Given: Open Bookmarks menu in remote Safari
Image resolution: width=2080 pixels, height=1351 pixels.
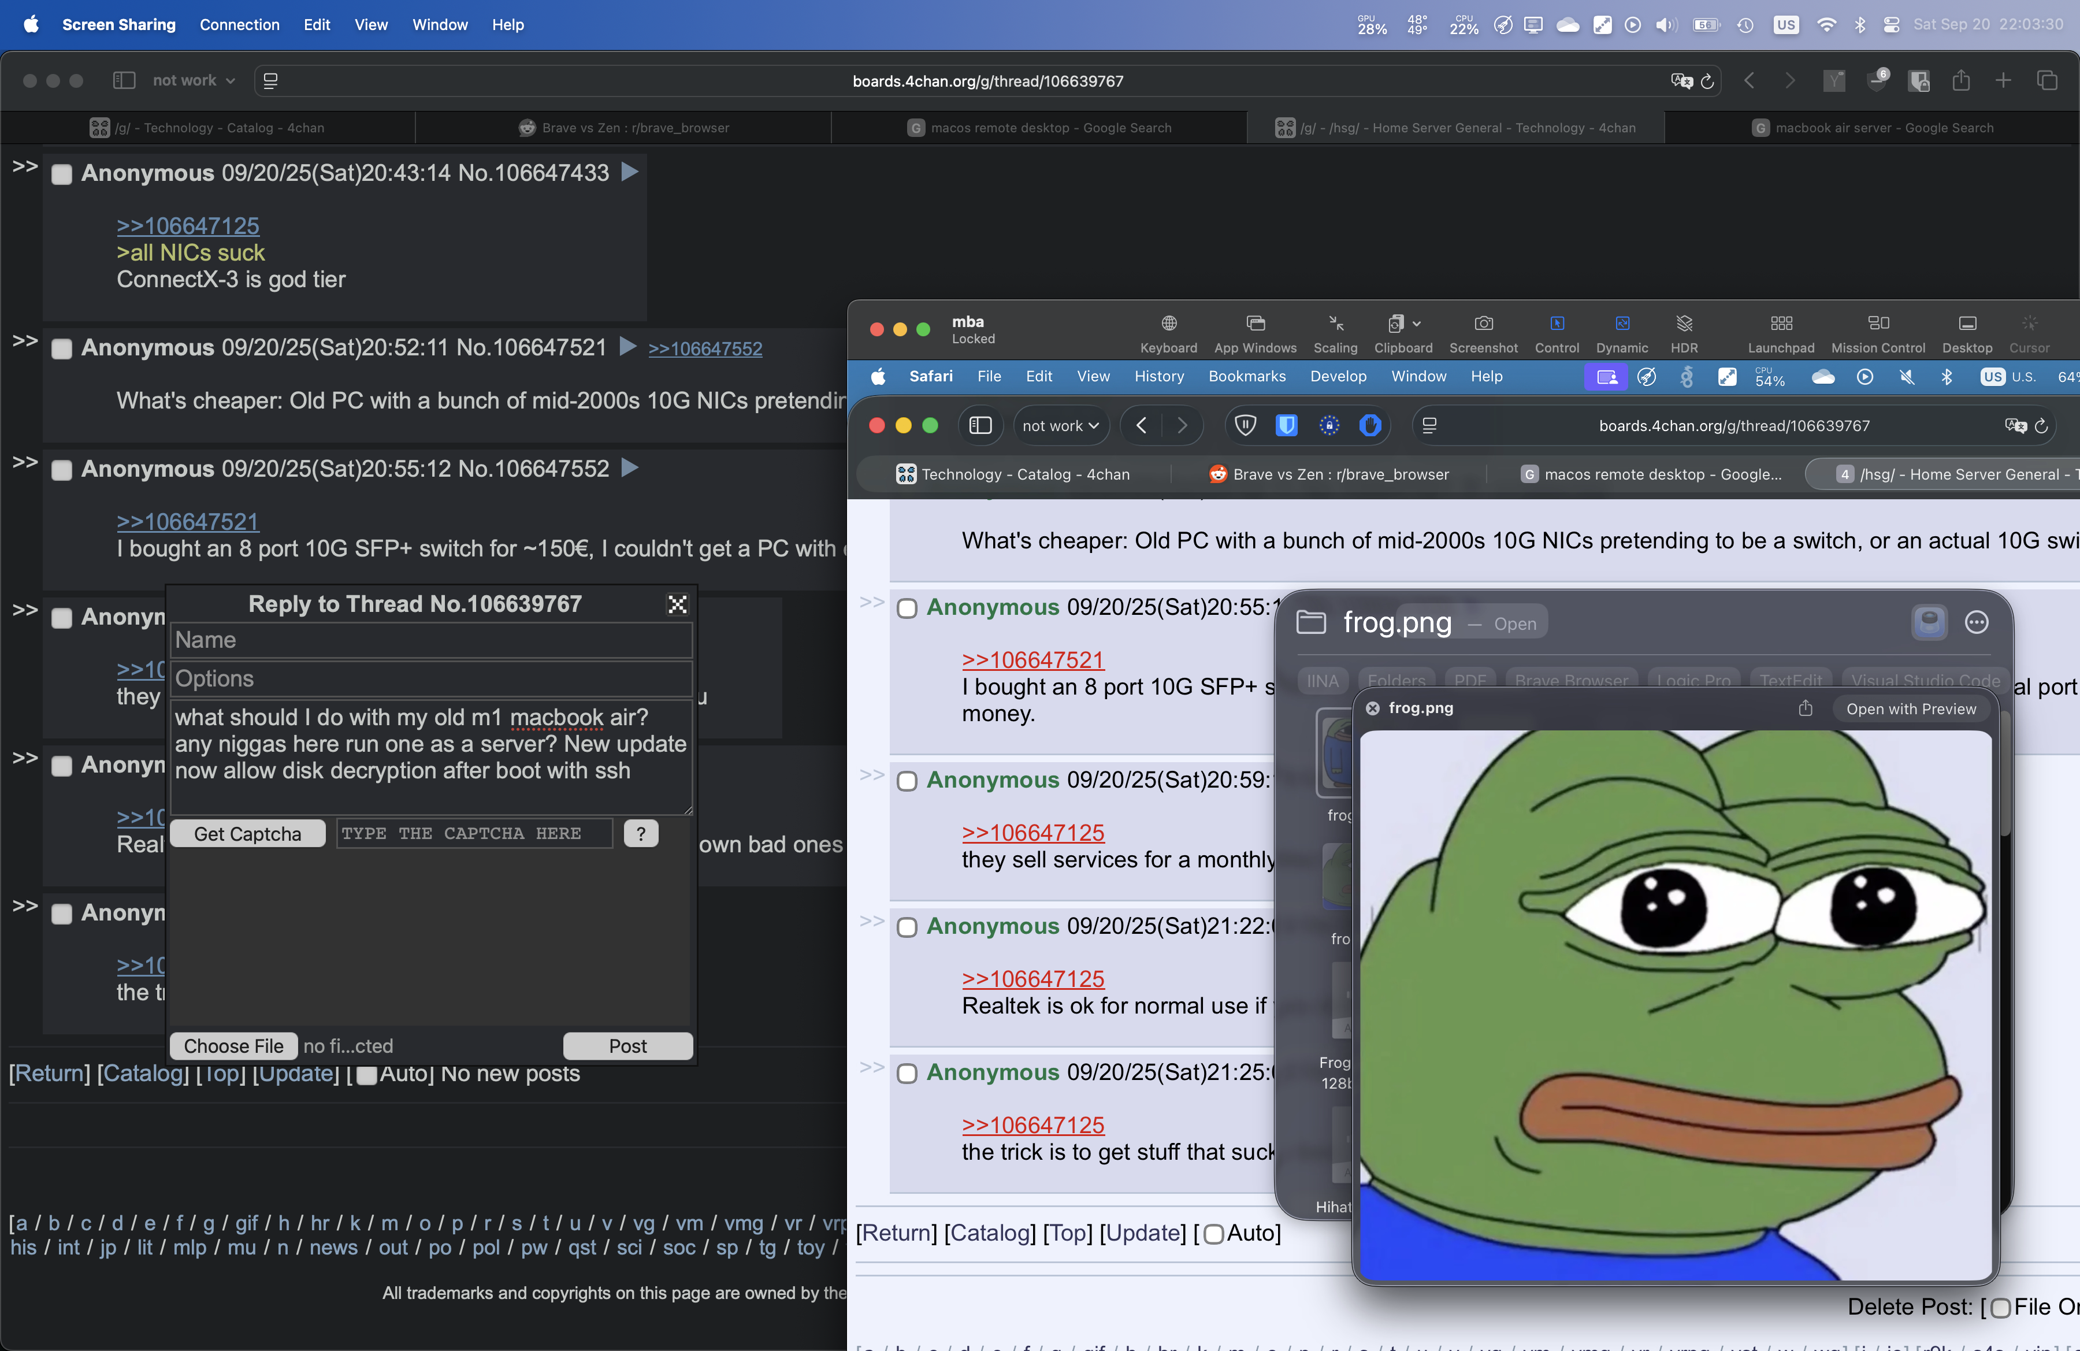Looking at the screenshot, I should (x=1247, y=377).
